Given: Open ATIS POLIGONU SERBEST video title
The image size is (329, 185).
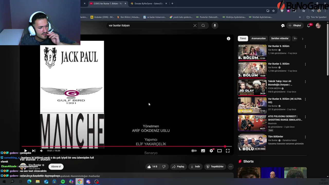Looking at the screenshot, I should pos(285,118).
